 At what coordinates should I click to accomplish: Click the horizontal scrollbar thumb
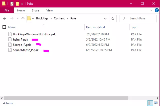[66, 98]
